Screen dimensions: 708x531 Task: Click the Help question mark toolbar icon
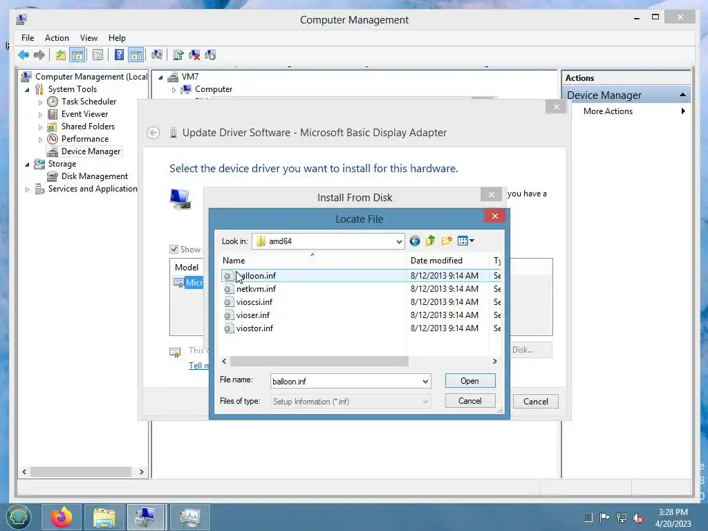pos(119,55)
